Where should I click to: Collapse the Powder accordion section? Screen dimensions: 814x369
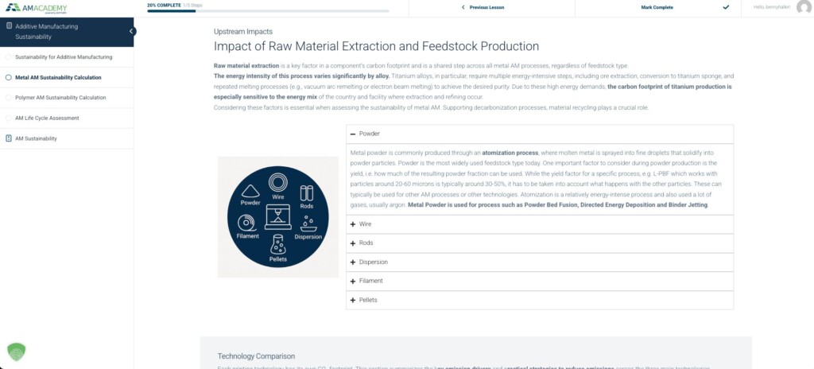[x=352, y=134]
